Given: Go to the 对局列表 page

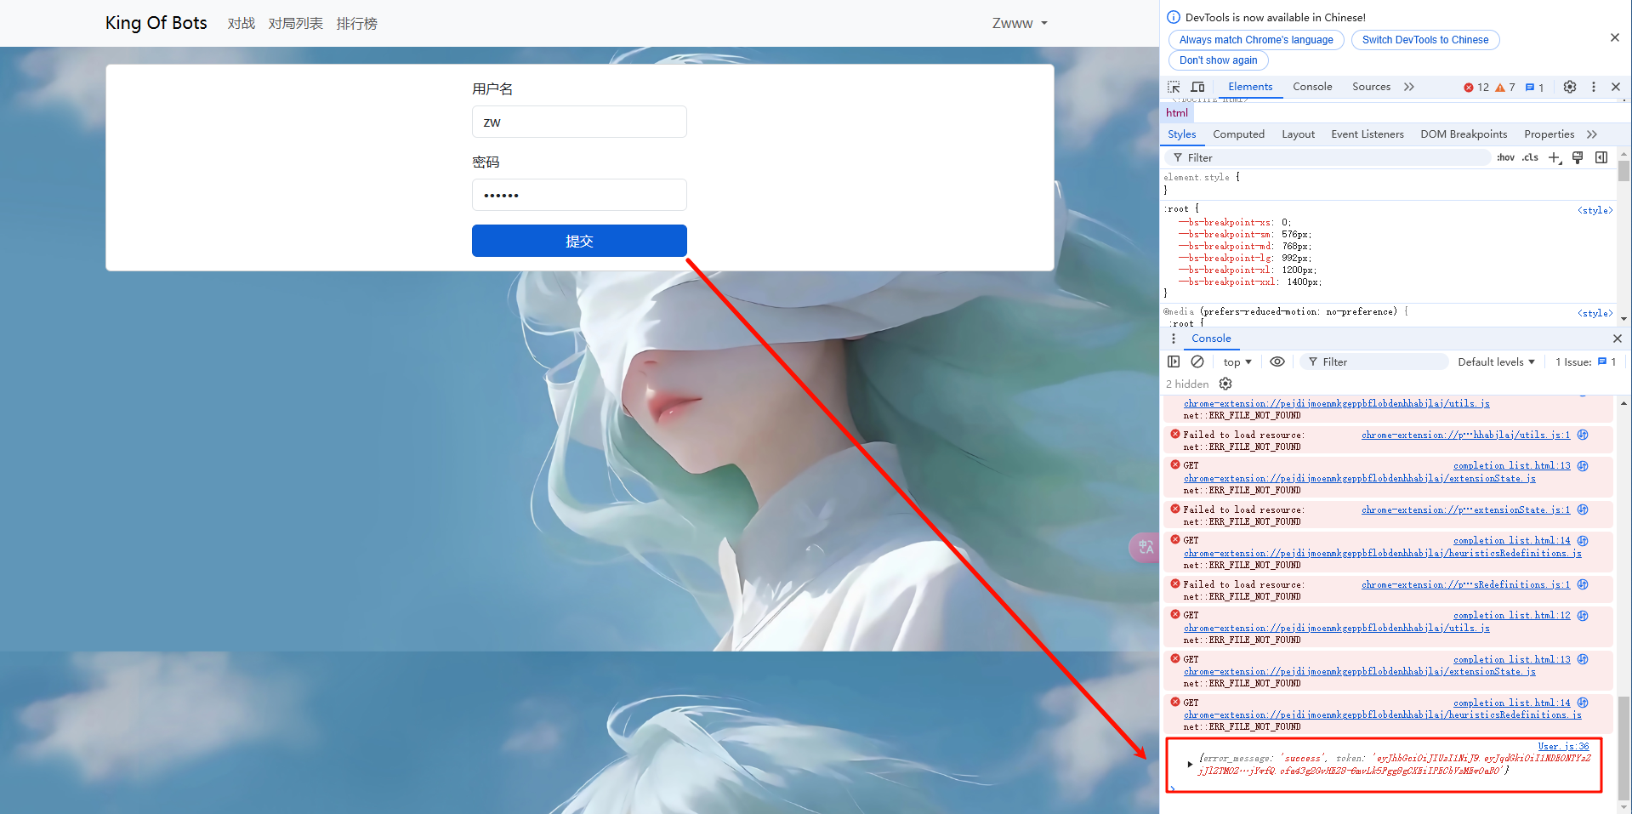Looking at the screenshot, I should [296, 24].
